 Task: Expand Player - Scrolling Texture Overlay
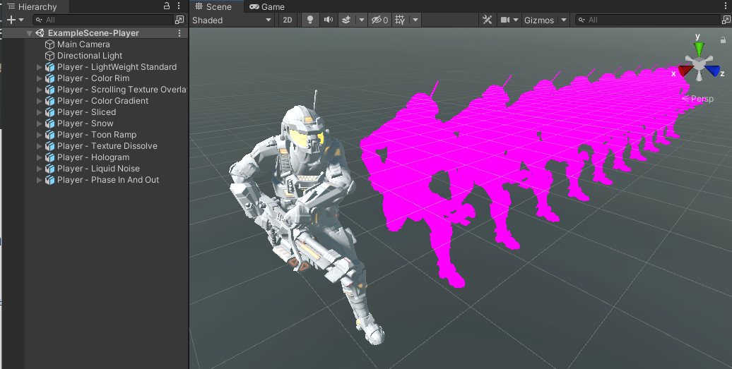(x=40, y=90)
